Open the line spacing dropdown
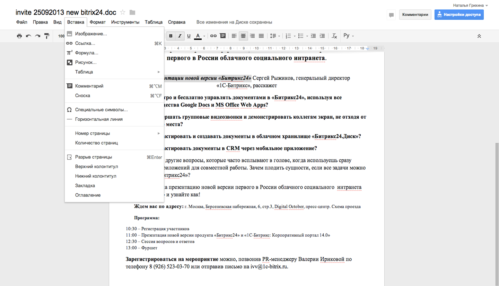The image size is (499, 286). pos(275,36)
